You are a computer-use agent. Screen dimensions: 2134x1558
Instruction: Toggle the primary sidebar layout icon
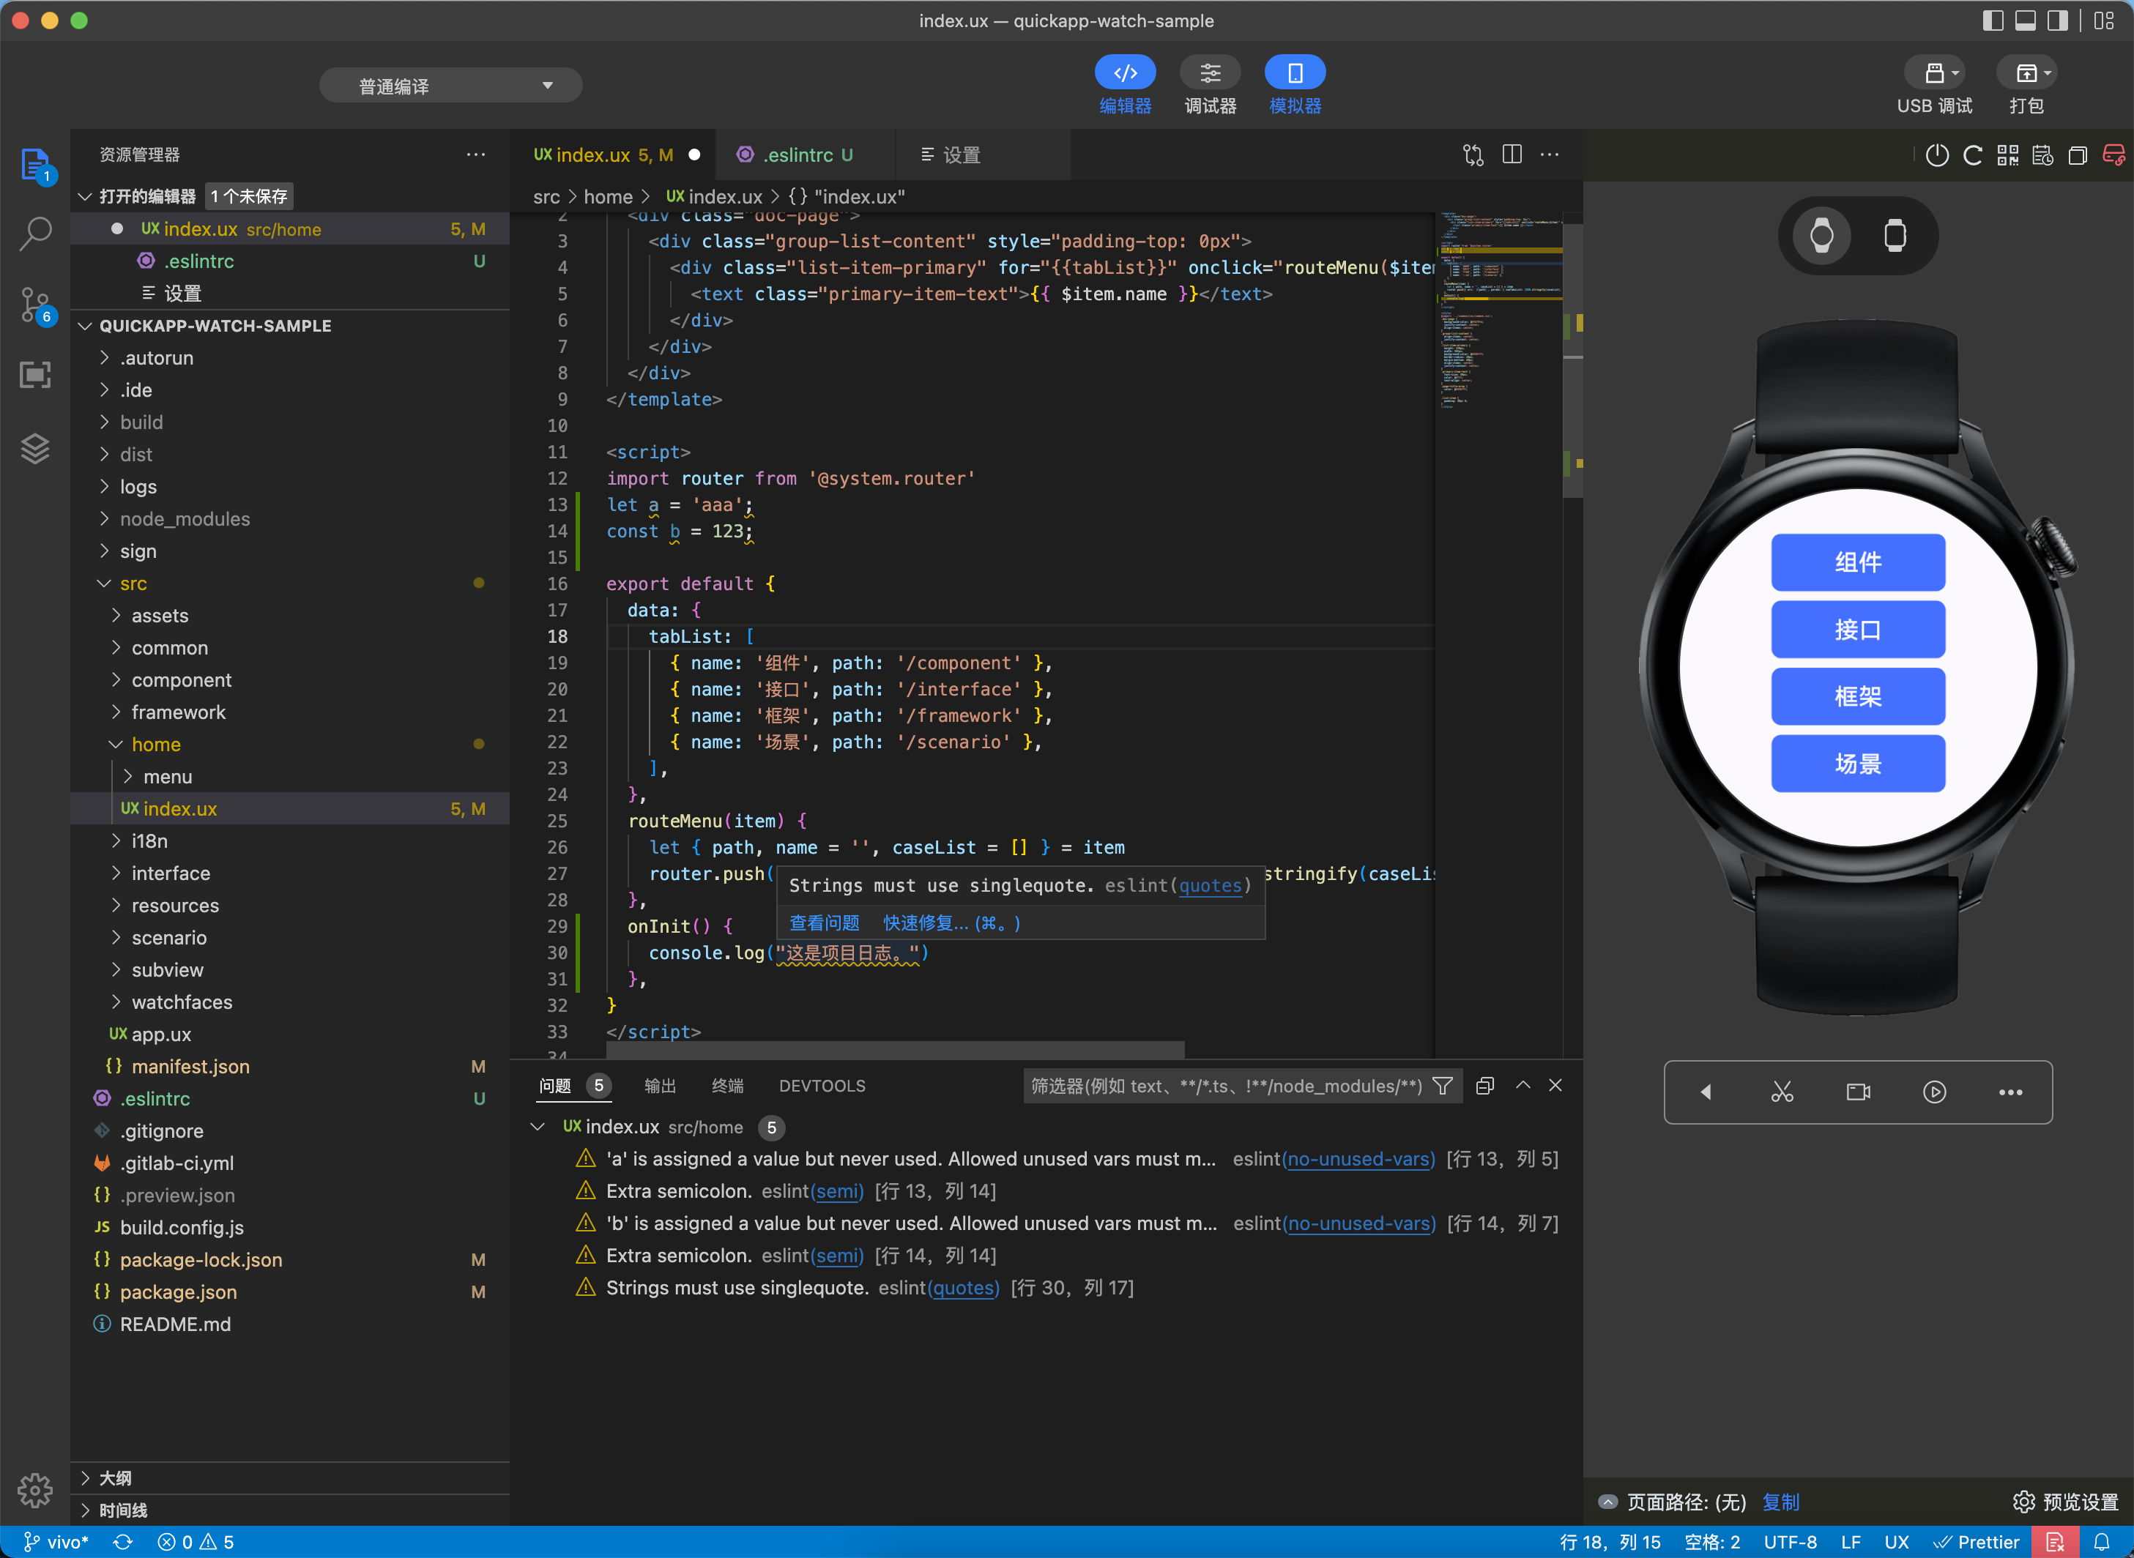1993,20
